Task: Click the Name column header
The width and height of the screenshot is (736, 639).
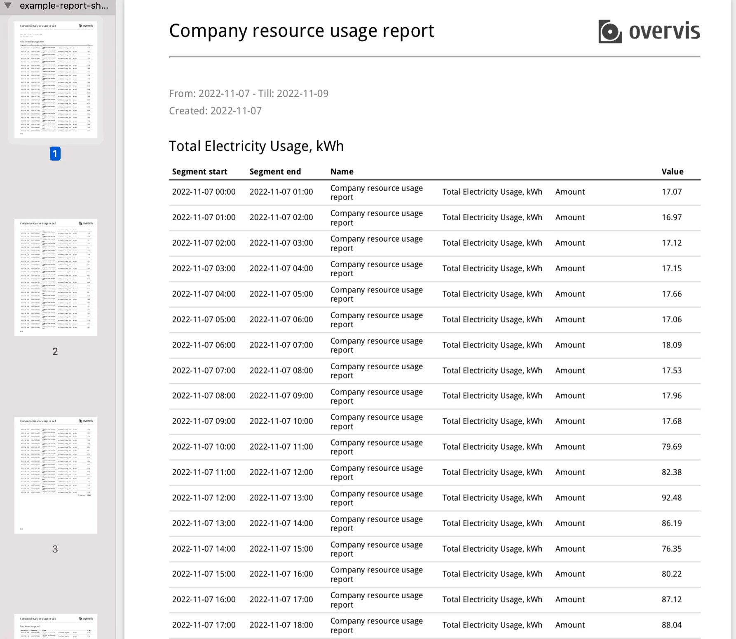Action: 342,172
